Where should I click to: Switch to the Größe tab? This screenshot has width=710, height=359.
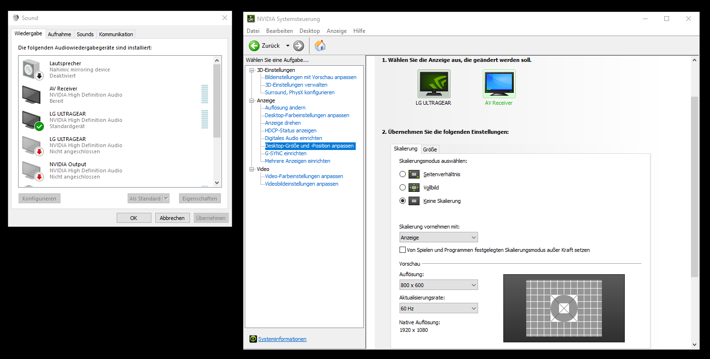pos(430,150)
